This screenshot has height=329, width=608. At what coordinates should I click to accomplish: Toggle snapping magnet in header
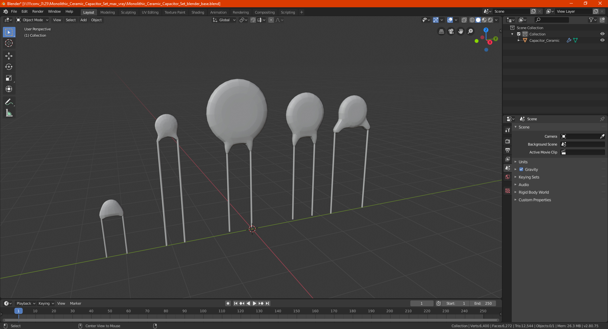[253, 20]
